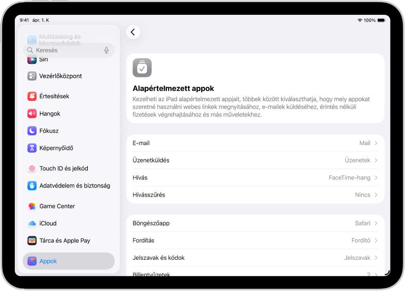Image resolution: width=407 pixels, height=291 pixels.
Task: Select the Adatvédelem és biztonság hand icon
Action: [33, 185]
